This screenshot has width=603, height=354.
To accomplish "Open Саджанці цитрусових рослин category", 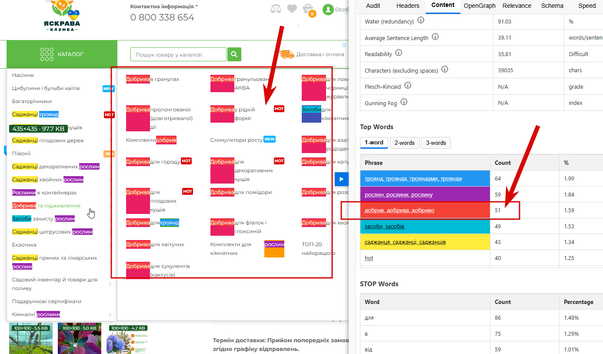I will coord(52,232).
